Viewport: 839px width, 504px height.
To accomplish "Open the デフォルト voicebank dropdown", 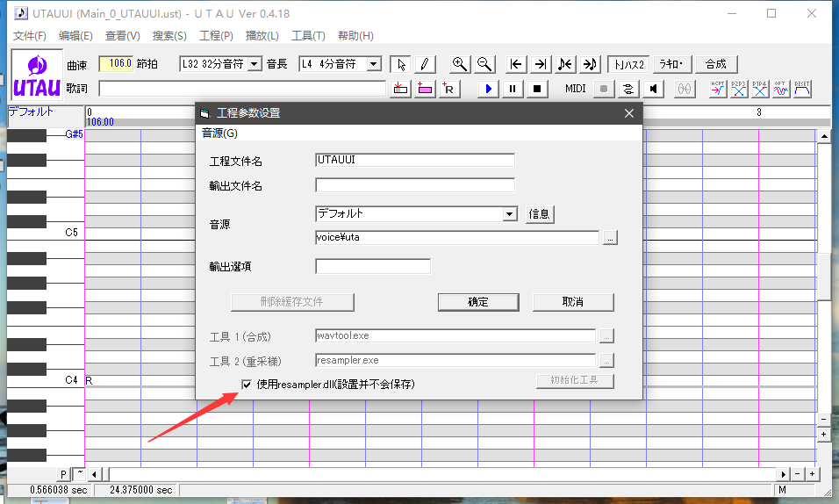I will [x=509, y=214].
